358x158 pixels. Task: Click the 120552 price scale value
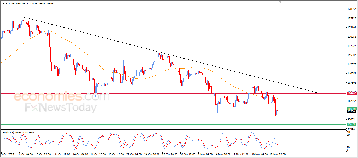click(352, 37)
